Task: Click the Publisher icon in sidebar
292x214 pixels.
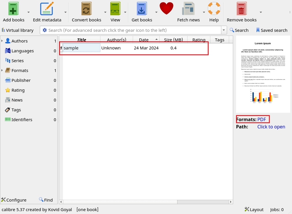Action: [8, 80]
